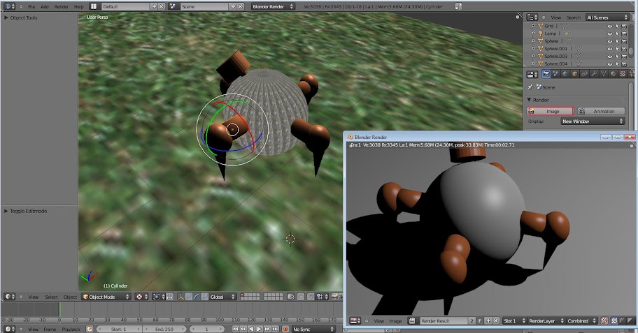Open RenderLayer dropdown

(546, 321)
